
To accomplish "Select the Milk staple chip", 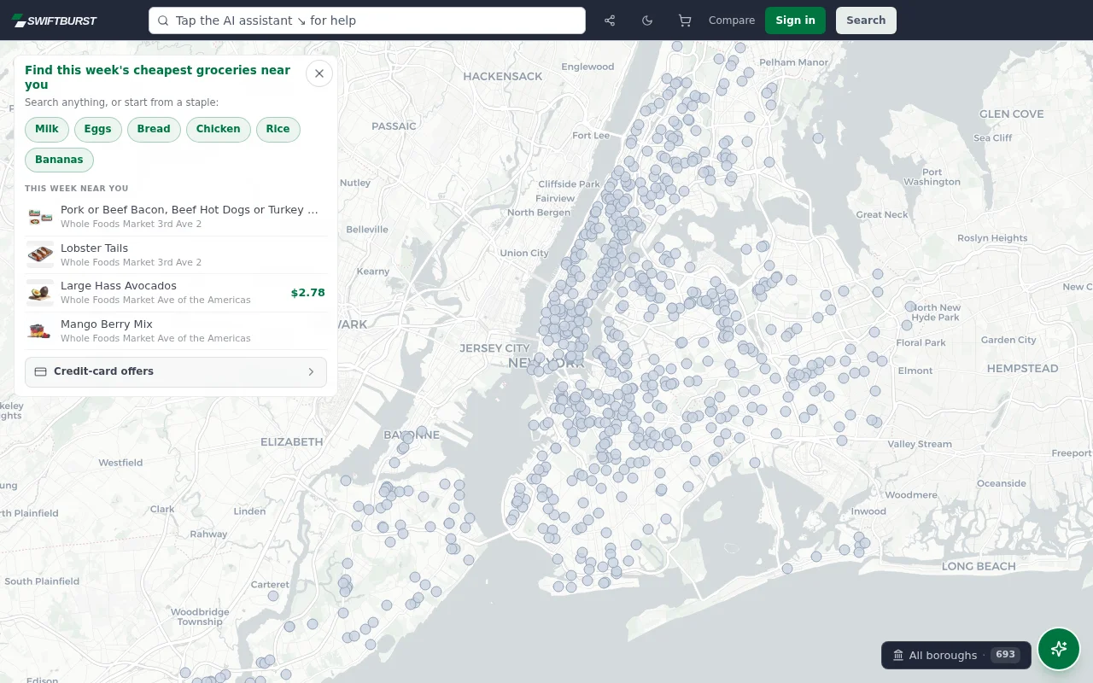I will (47, 129).
